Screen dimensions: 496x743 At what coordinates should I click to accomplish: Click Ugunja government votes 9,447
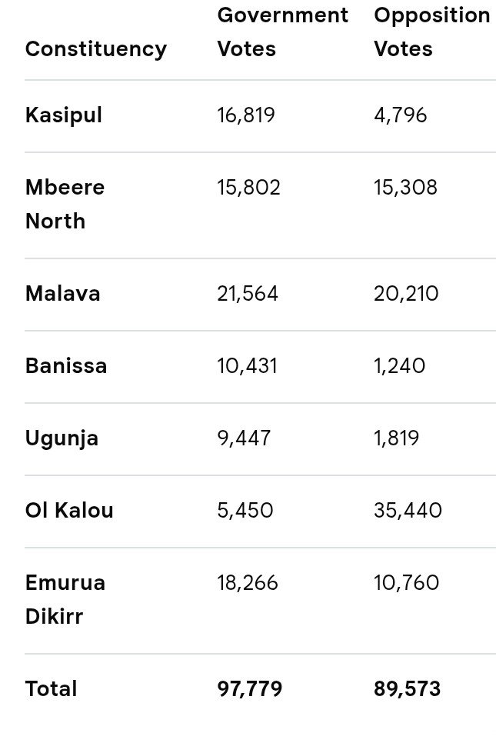244,438
